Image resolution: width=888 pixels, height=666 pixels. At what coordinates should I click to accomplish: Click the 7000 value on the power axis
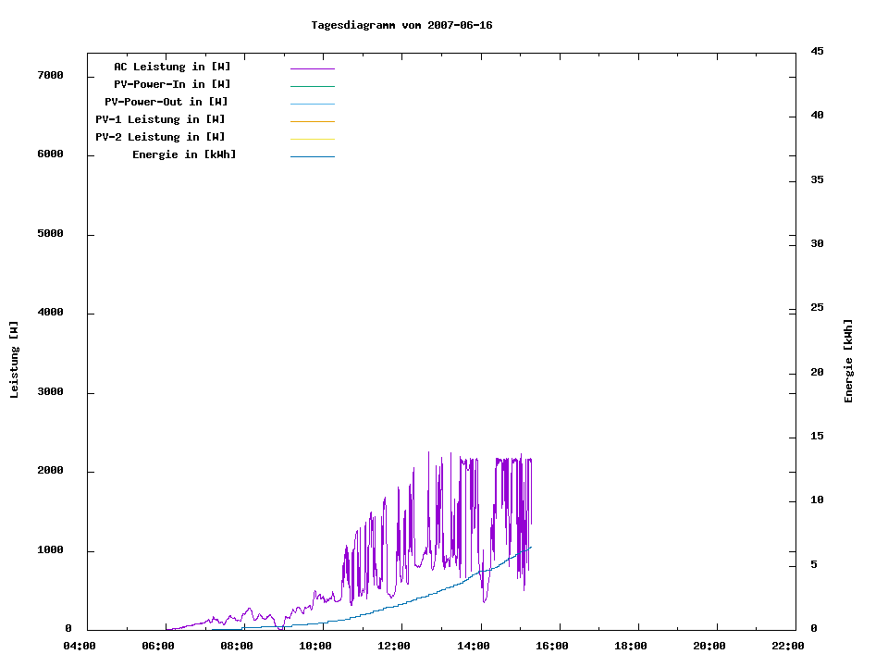point(49,76)
